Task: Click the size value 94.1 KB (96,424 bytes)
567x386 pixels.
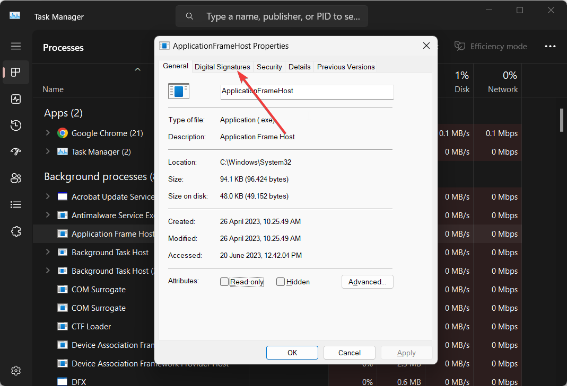Action: (x=254, y=179)
